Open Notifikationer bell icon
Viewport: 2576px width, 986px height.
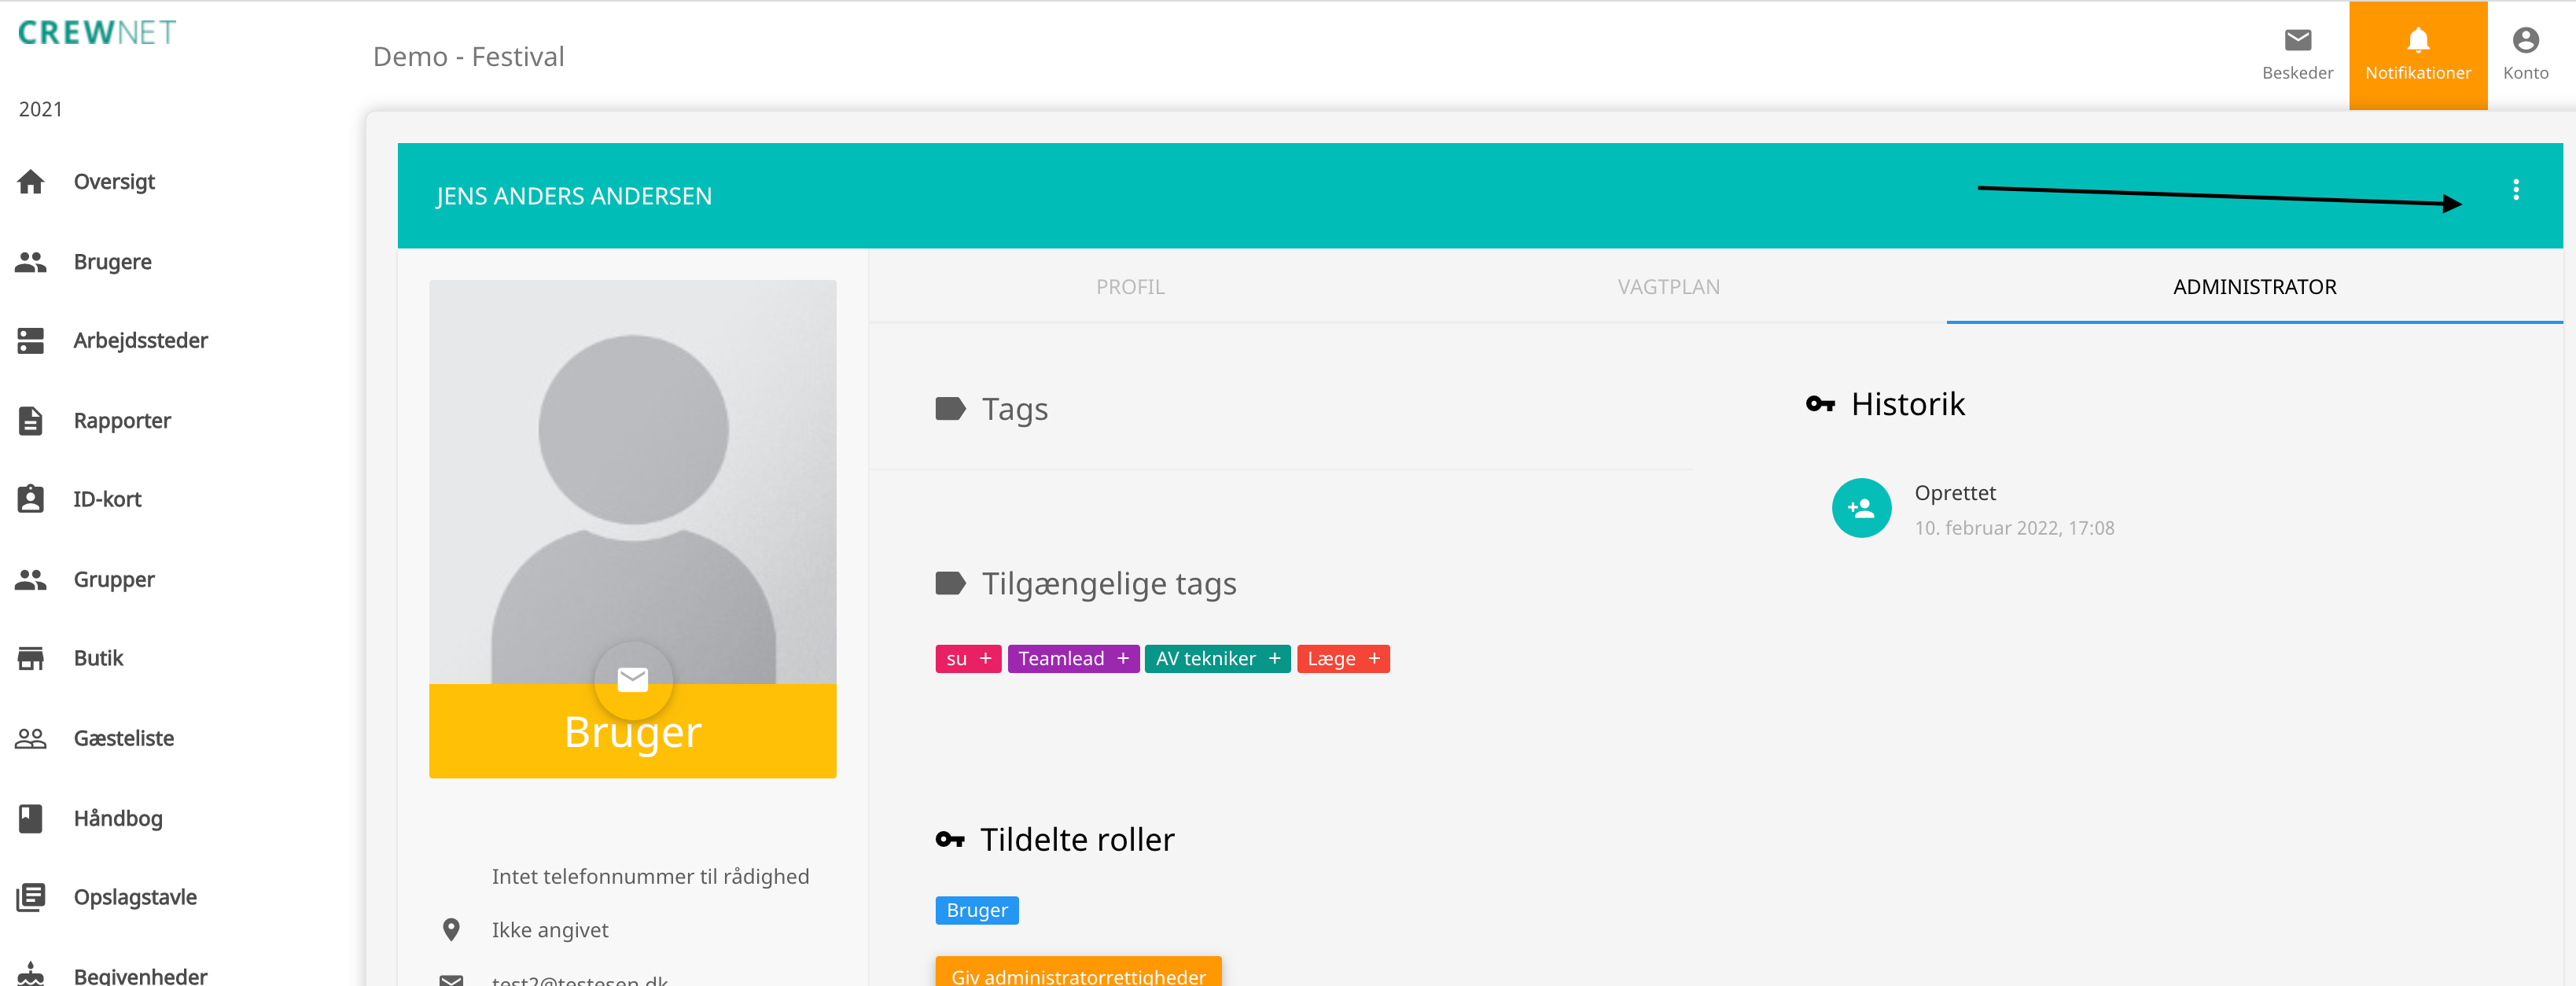point(2417,40)
